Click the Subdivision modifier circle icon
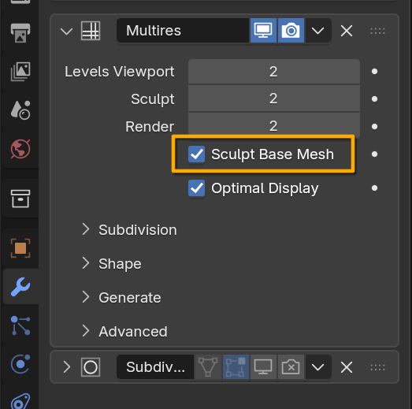The height and width of the screenshot is (409, 412). click(91, 367)
